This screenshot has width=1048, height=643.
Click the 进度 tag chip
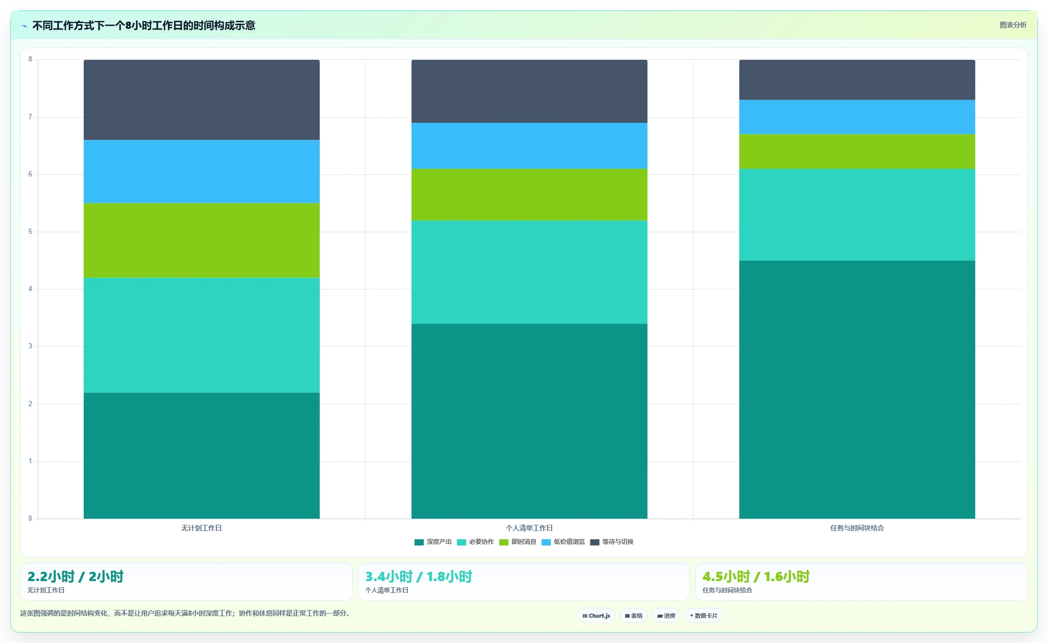(666, 616)
